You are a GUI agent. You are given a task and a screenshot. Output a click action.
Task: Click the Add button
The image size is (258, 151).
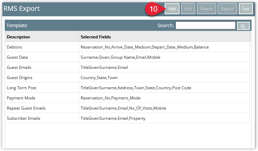[172, 9]
